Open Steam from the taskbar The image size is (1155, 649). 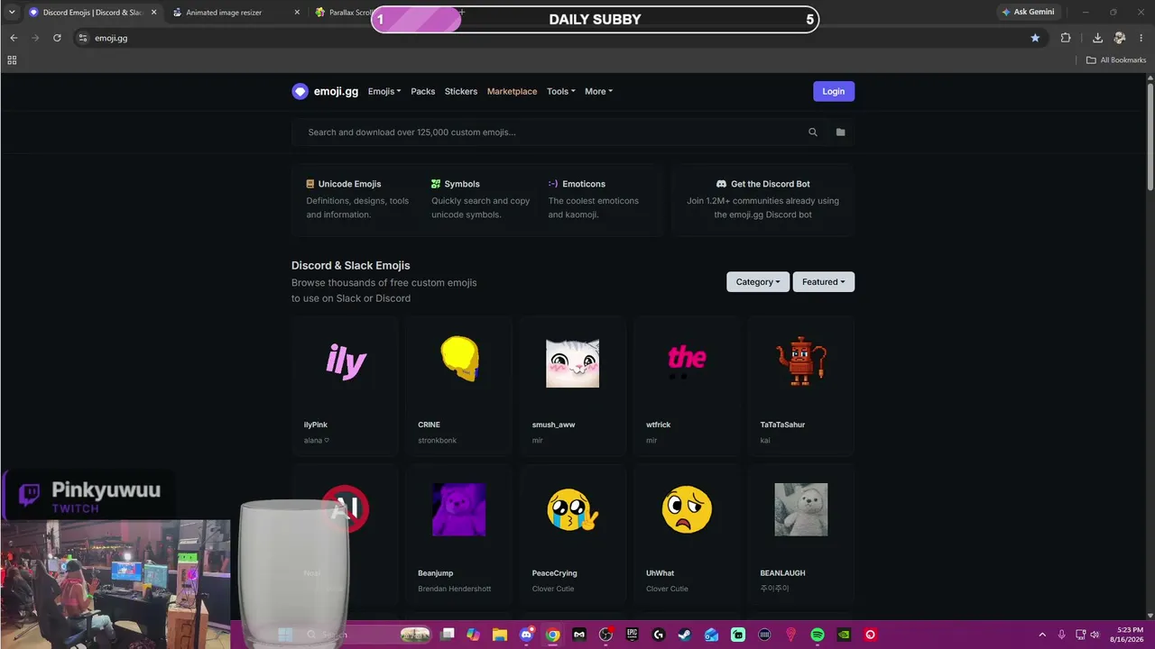coord(685,635)
